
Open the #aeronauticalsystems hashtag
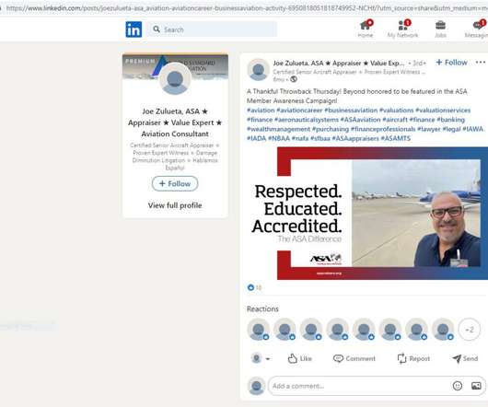tap(307, 120)
